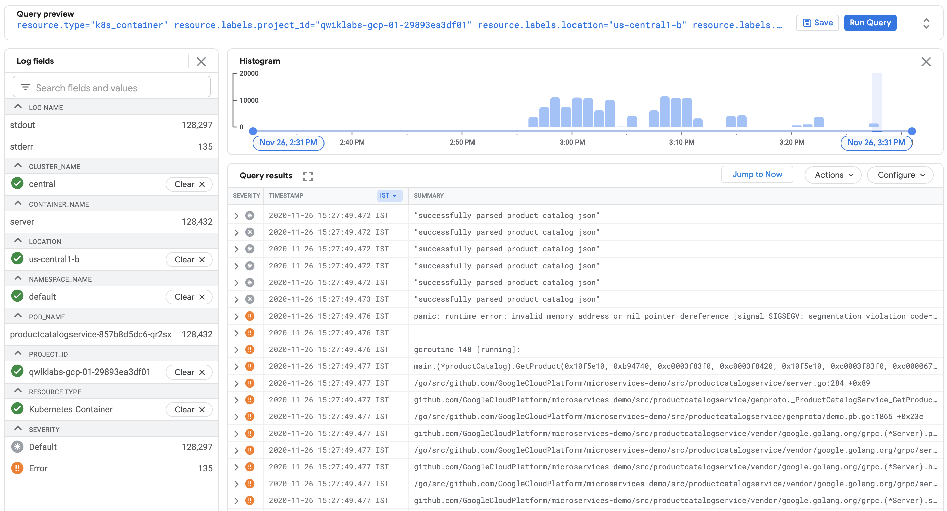Image resolution: width=947 pixels, height=511 pixels.
Task: Click the SEVERITY column header
Action: tap(246, 196)
